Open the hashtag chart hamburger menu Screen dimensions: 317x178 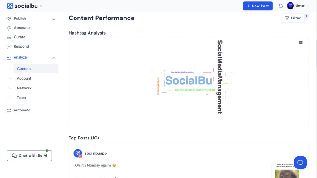coord(301,43)
